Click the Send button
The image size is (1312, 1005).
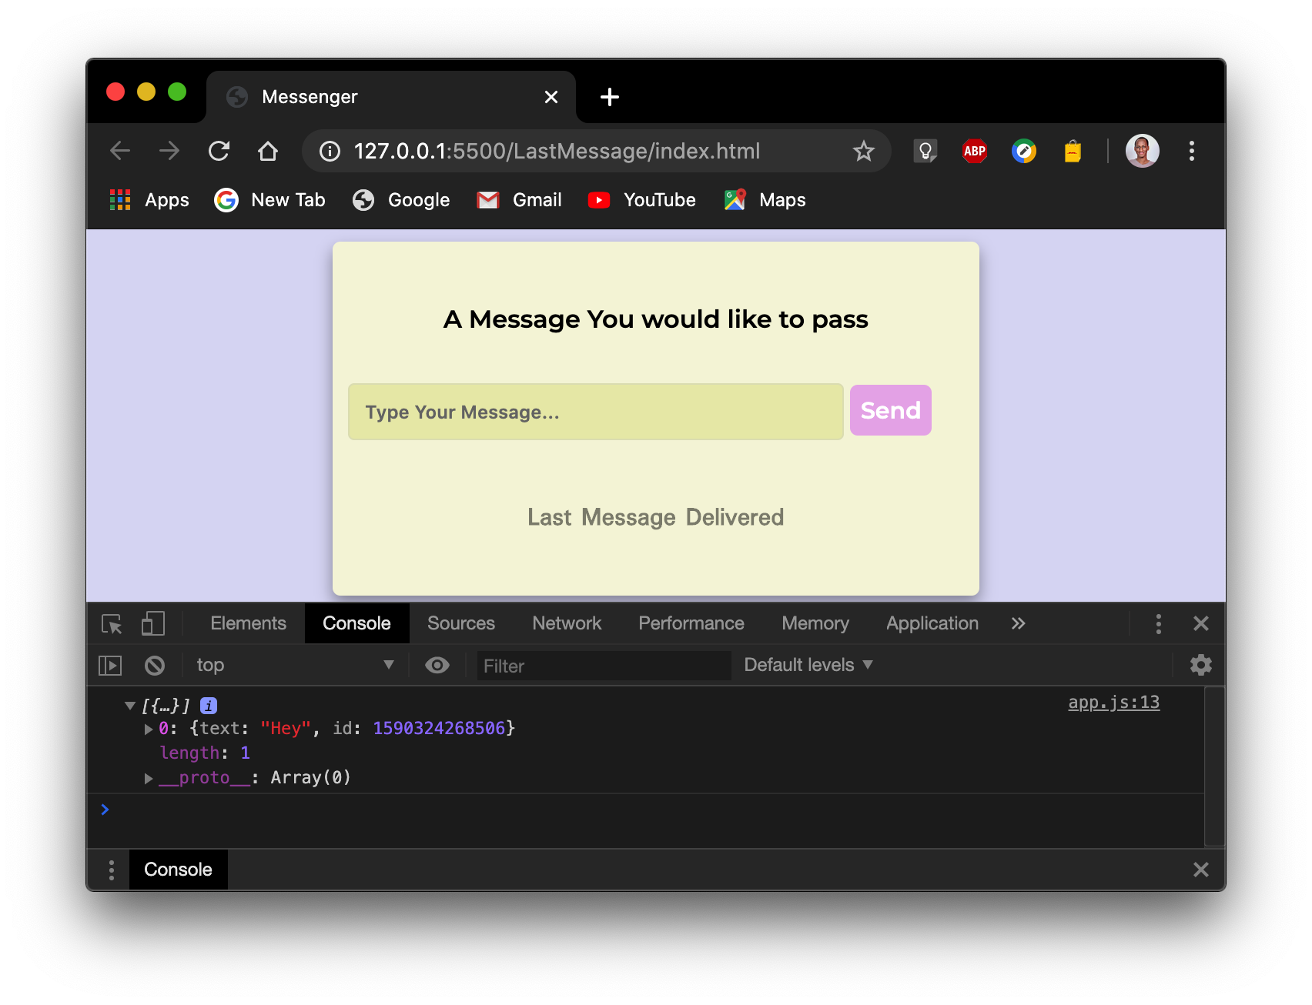coord(889,411)
